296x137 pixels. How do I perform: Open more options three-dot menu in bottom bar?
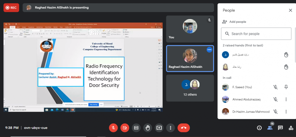(x=171, y=128)
